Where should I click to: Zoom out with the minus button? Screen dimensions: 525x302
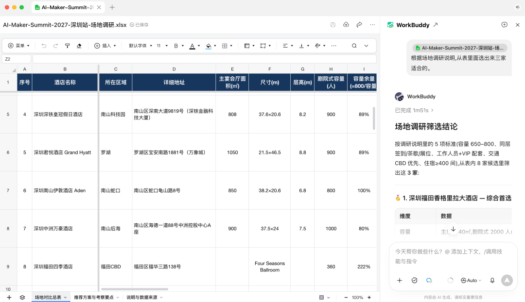tap(346, 297)
